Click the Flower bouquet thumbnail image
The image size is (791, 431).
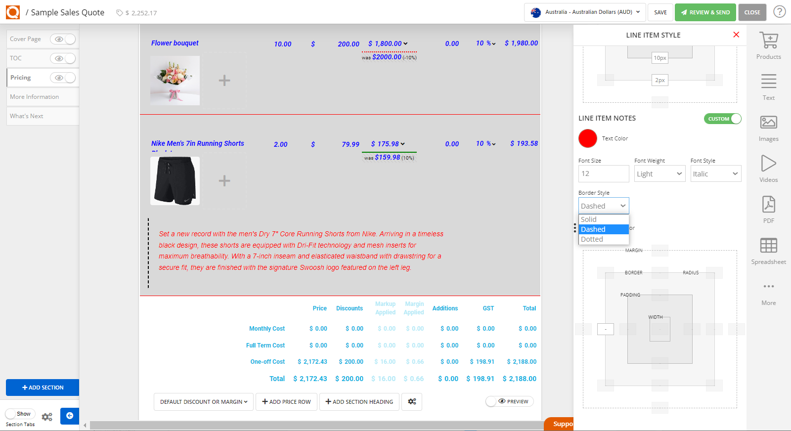(175, 81)
